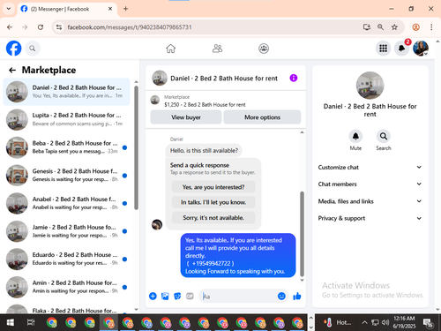
Task: Click Daniel's house thumbnail in info panel
Action: click(x=370, y=86)
